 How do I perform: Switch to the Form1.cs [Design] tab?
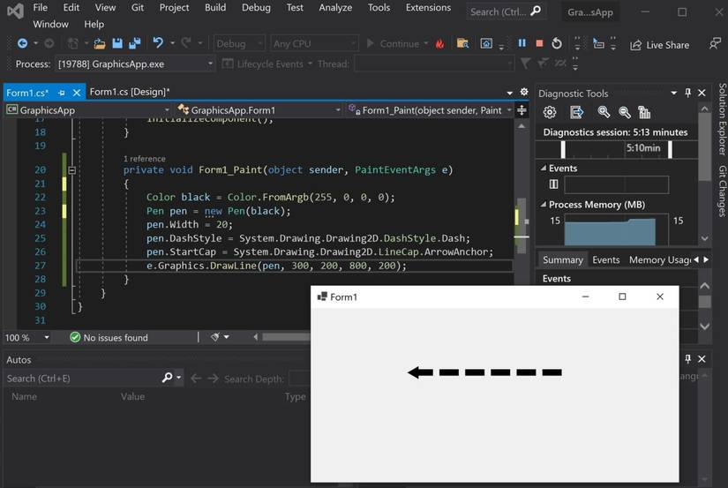[x=130, y=92]
